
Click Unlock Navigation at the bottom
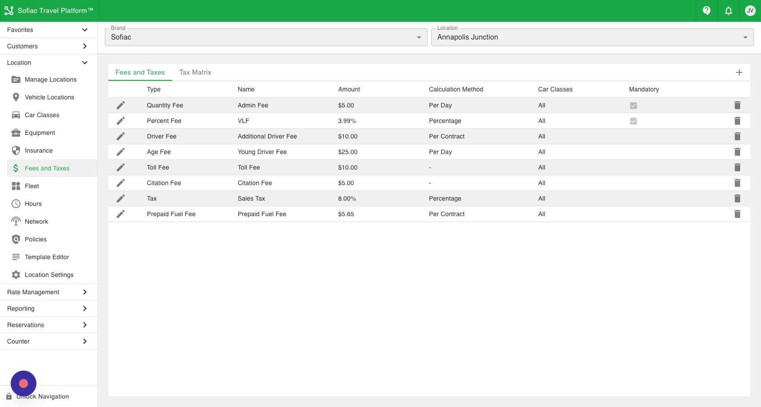pos(43,396)
